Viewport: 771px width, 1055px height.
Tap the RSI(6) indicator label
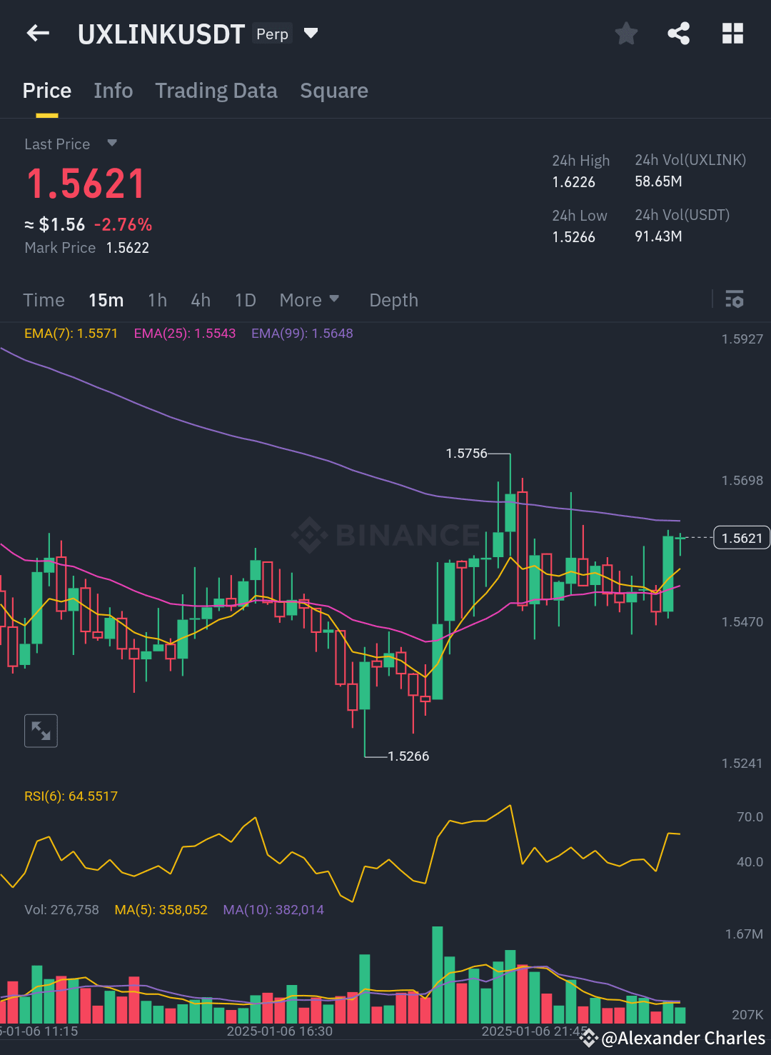[70, 796]
